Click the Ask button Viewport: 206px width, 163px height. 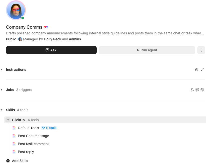click(x=51, y=50)
